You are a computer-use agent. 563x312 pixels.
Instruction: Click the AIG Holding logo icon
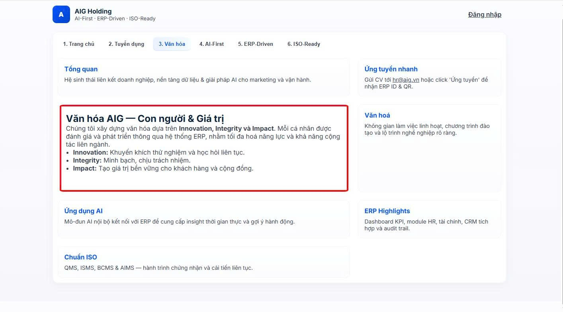61,15
